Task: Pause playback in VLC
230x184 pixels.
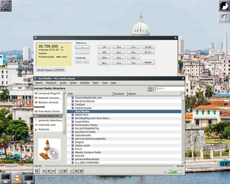Action: point(37,171)
